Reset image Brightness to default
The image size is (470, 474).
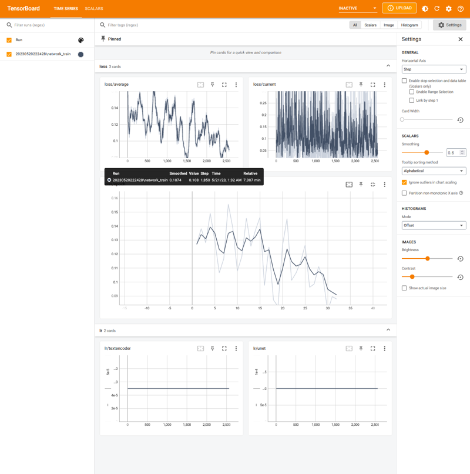(x=461, y=259)
